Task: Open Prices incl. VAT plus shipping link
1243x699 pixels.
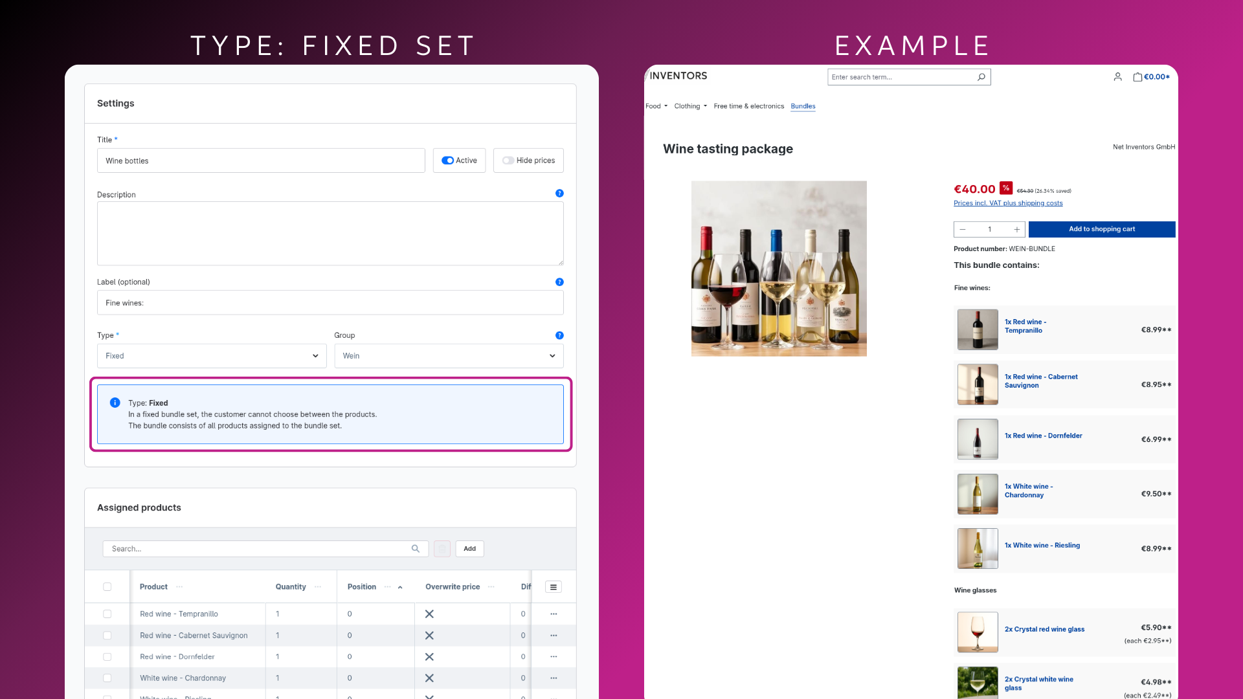Action: [x=1008, y=203]
